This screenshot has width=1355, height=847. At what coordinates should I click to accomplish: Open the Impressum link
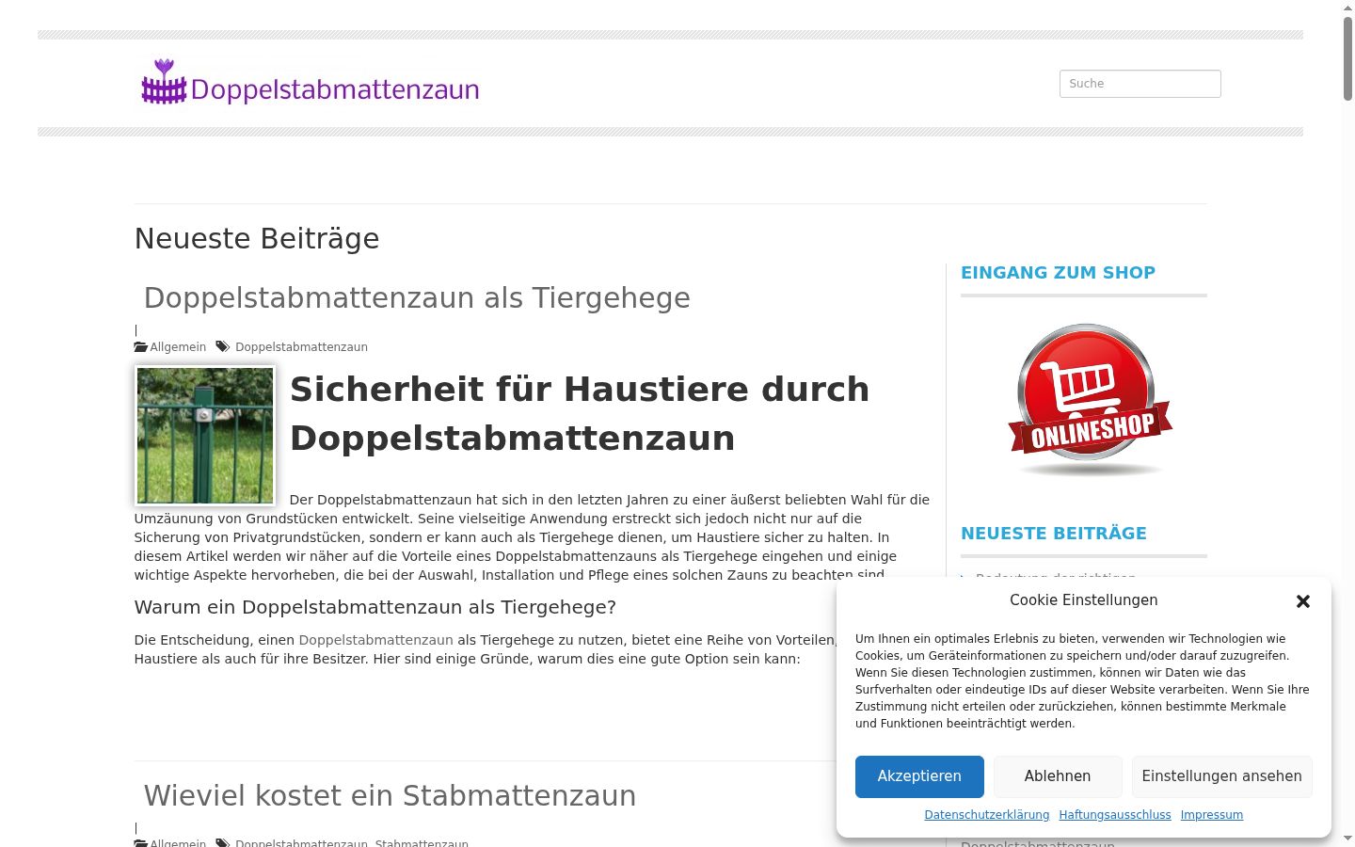(1212, 815)
